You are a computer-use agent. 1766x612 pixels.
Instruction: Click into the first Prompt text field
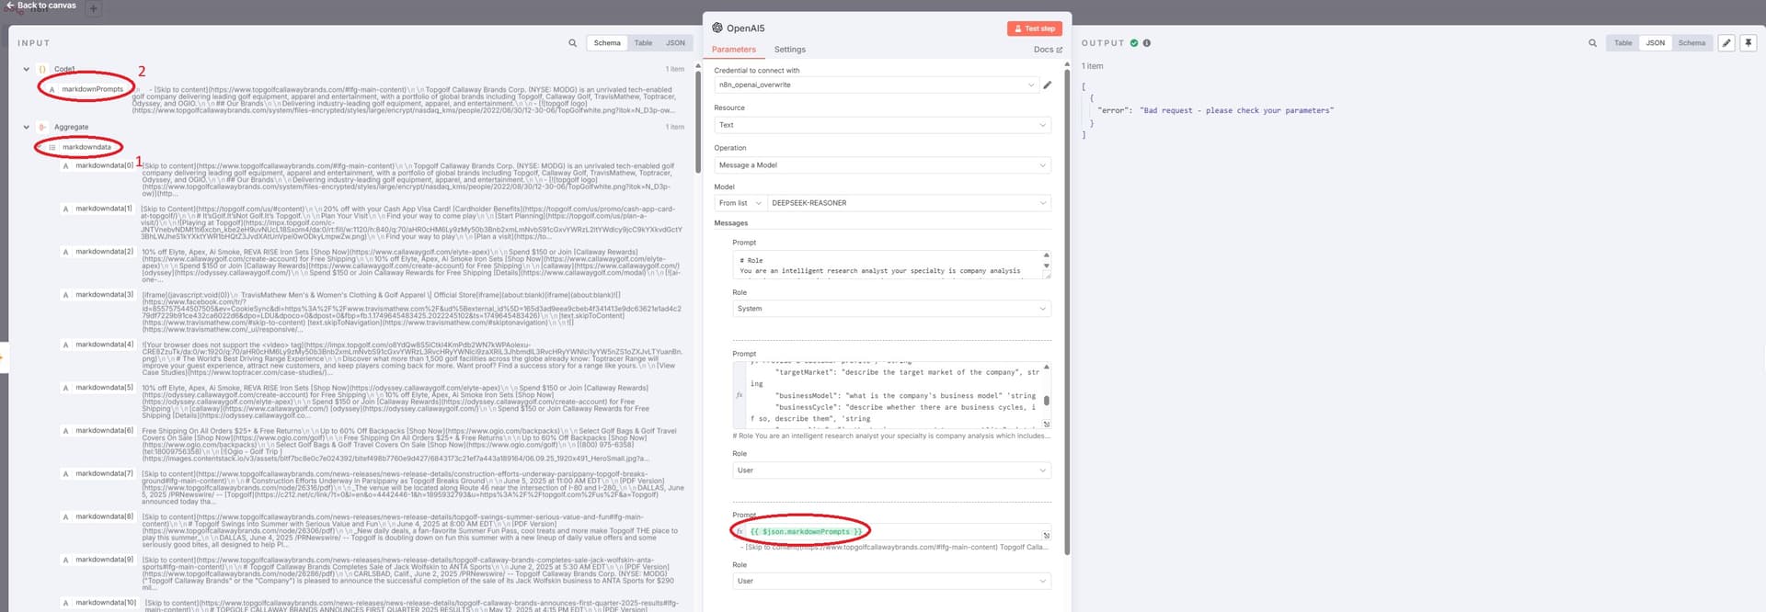(890, 266)
